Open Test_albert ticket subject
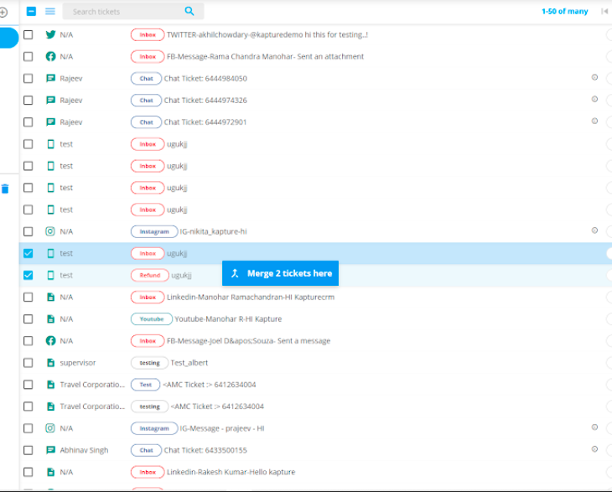Screen dimensions: 612x492 pyautogui.click(x=189, y=362)
